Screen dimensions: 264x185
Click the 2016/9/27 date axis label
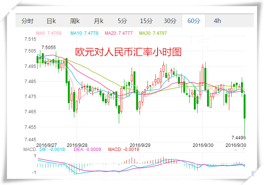pos(46,145)
